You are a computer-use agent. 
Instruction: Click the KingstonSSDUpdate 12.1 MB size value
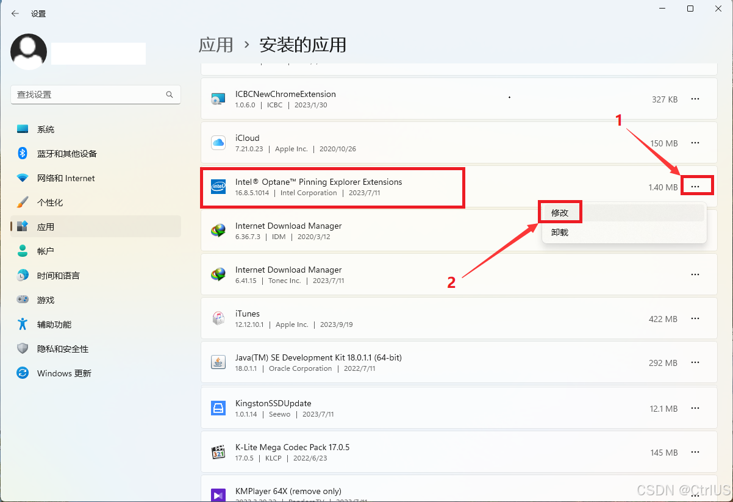click(x=664, y=409)
